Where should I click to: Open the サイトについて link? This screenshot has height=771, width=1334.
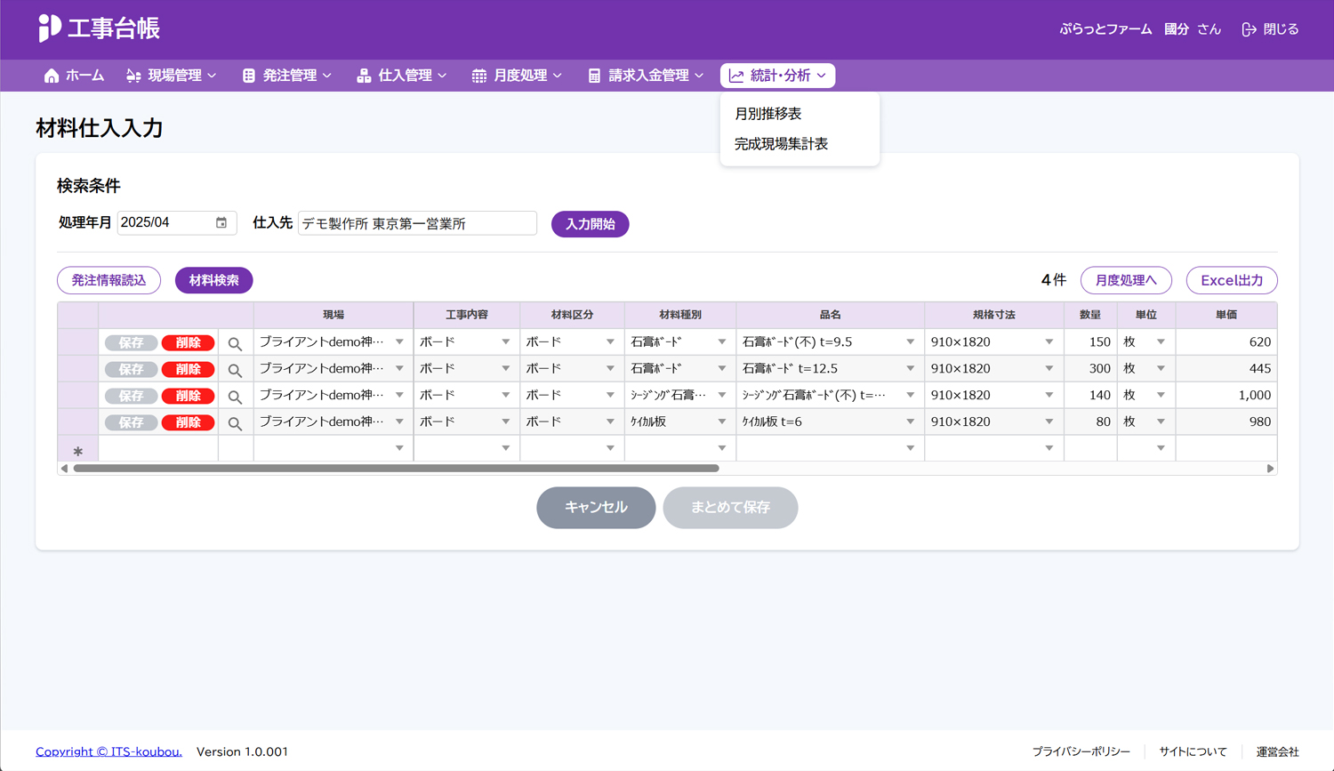click(x=1193, y=751)
